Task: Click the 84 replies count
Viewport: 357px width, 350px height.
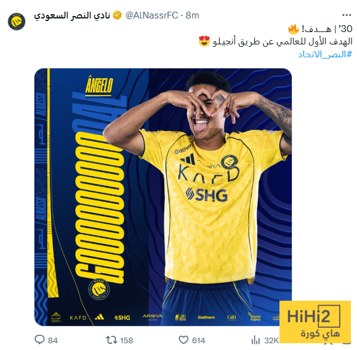Action: (x=53, y=340)
